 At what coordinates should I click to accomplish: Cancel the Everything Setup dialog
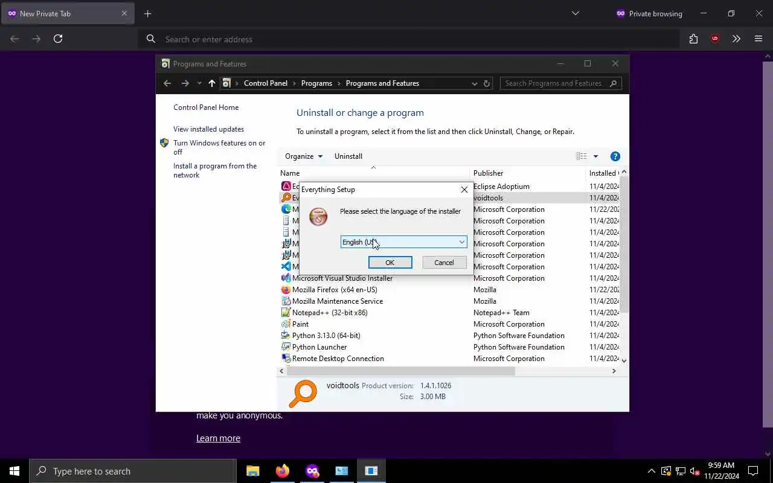(444, 262)
